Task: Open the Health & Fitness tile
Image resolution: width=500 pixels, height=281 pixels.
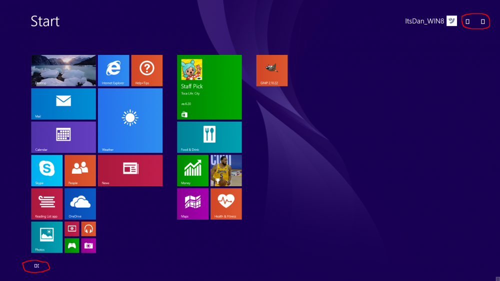Action: point(226,204)
